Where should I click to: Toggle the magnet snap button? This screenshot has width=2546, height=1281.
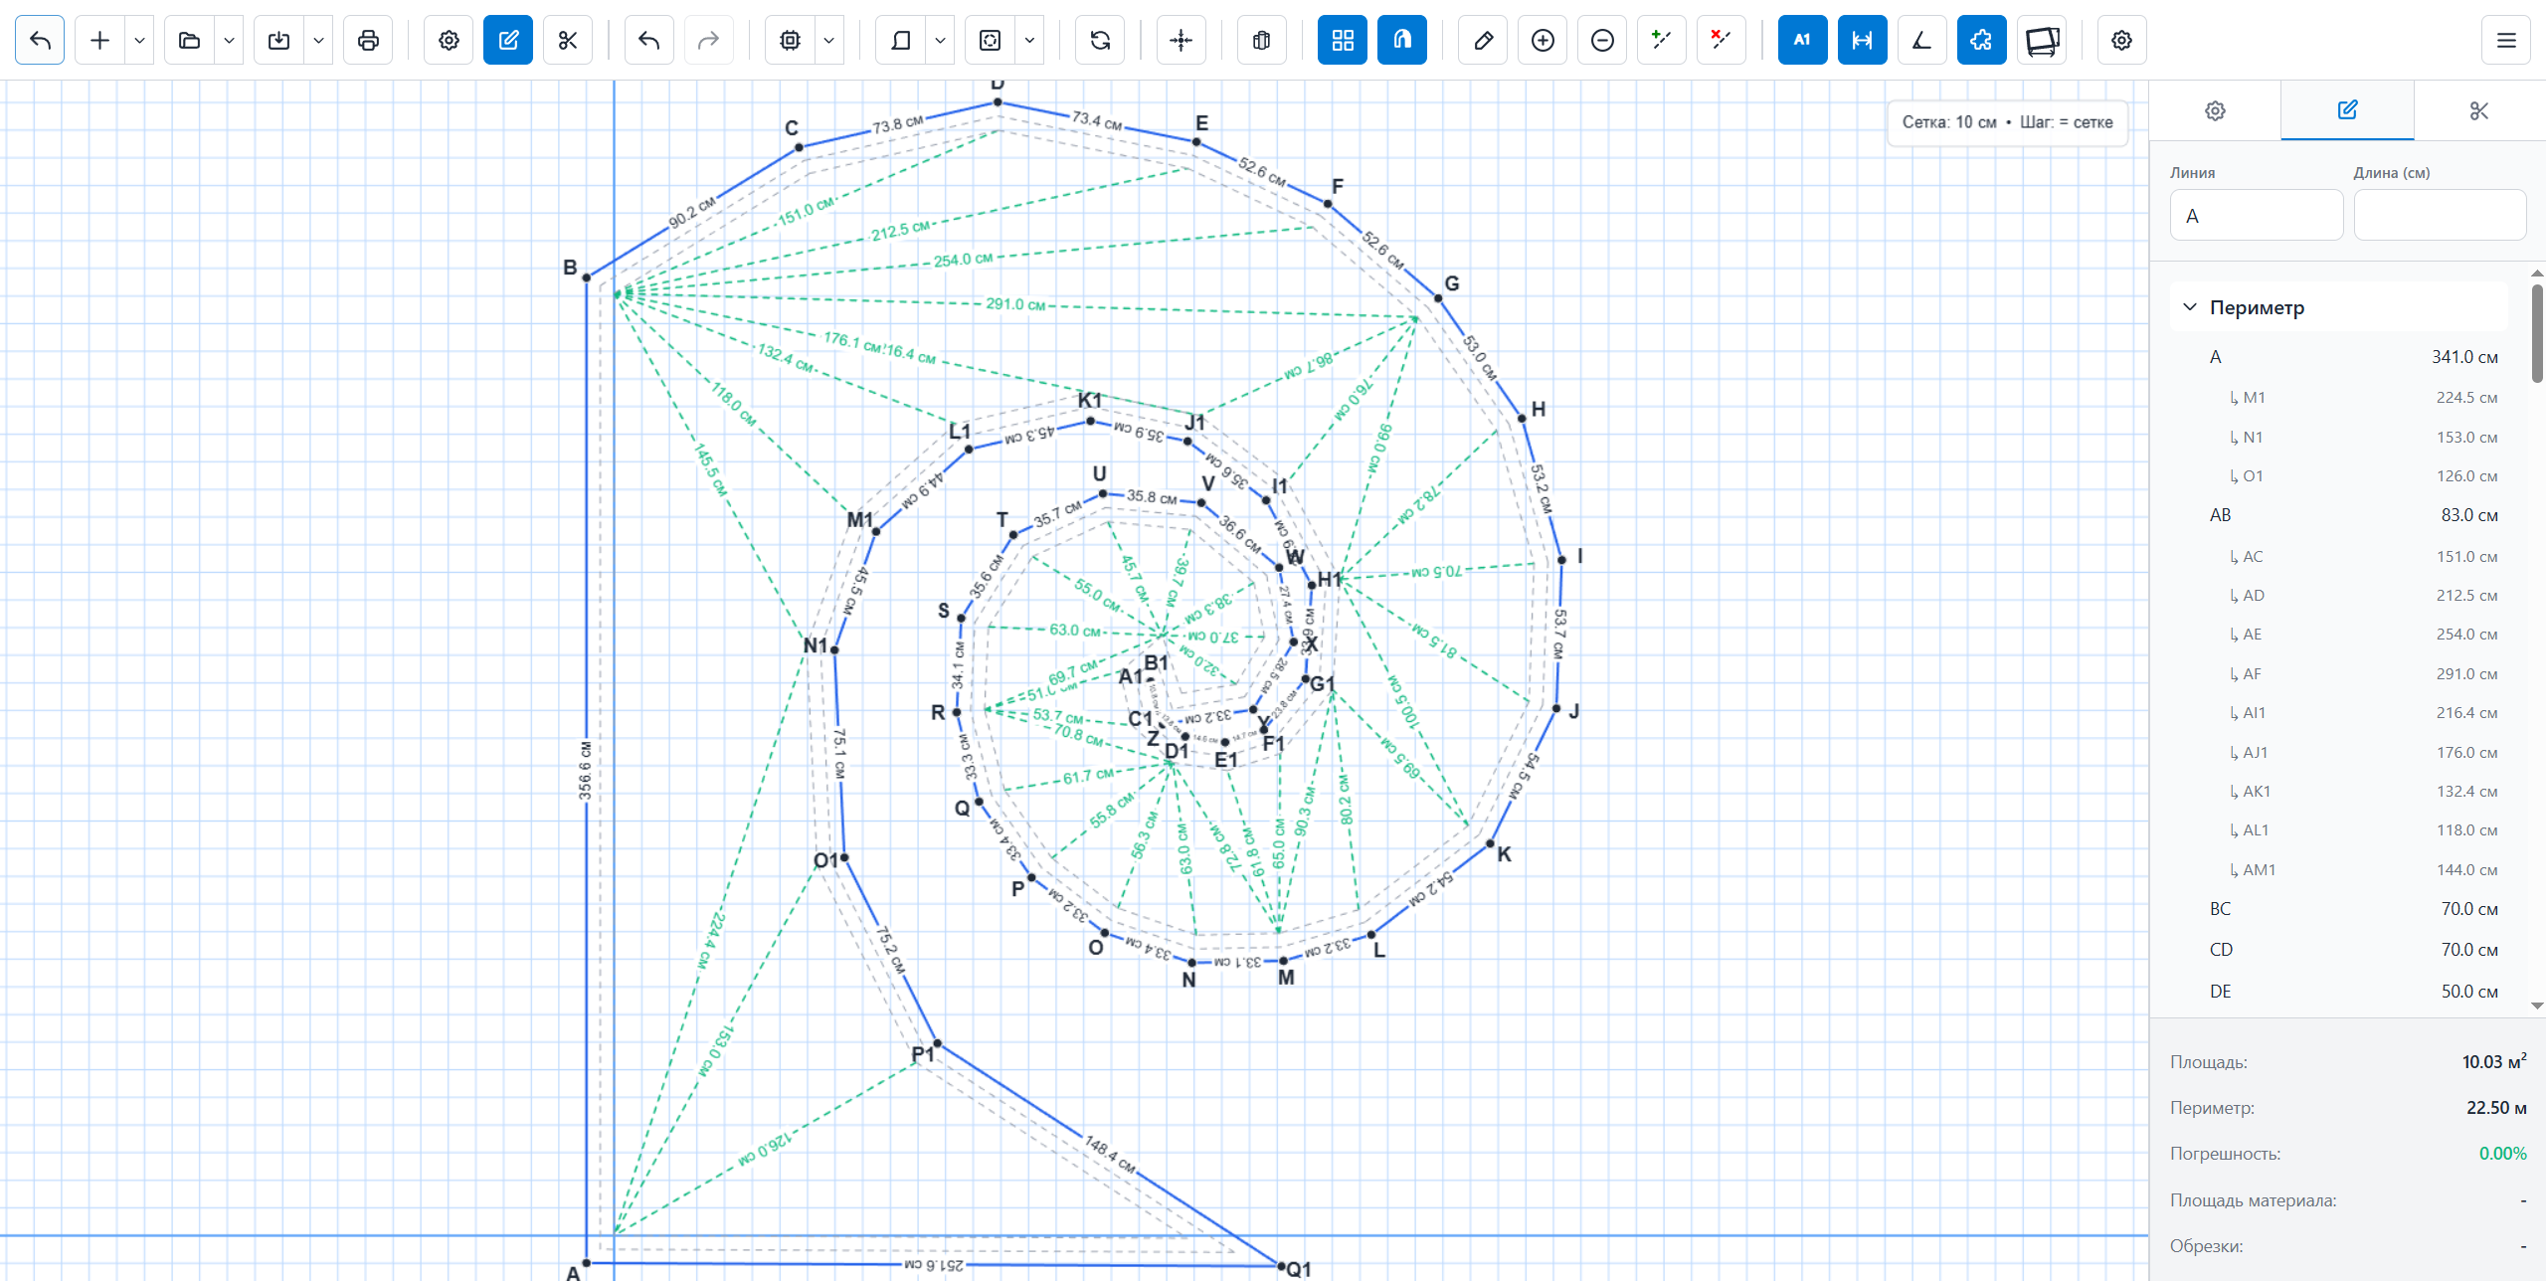tap(1402, 40)
